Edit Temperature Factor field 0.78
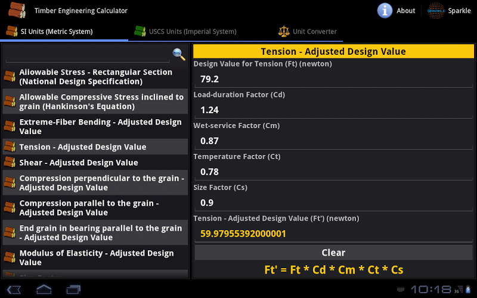477x298 pixels. click(333, 172)
